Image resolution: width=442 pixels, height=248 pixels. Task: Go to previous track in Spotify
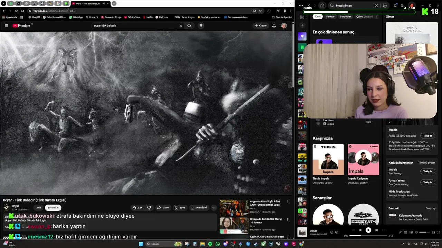360,230
